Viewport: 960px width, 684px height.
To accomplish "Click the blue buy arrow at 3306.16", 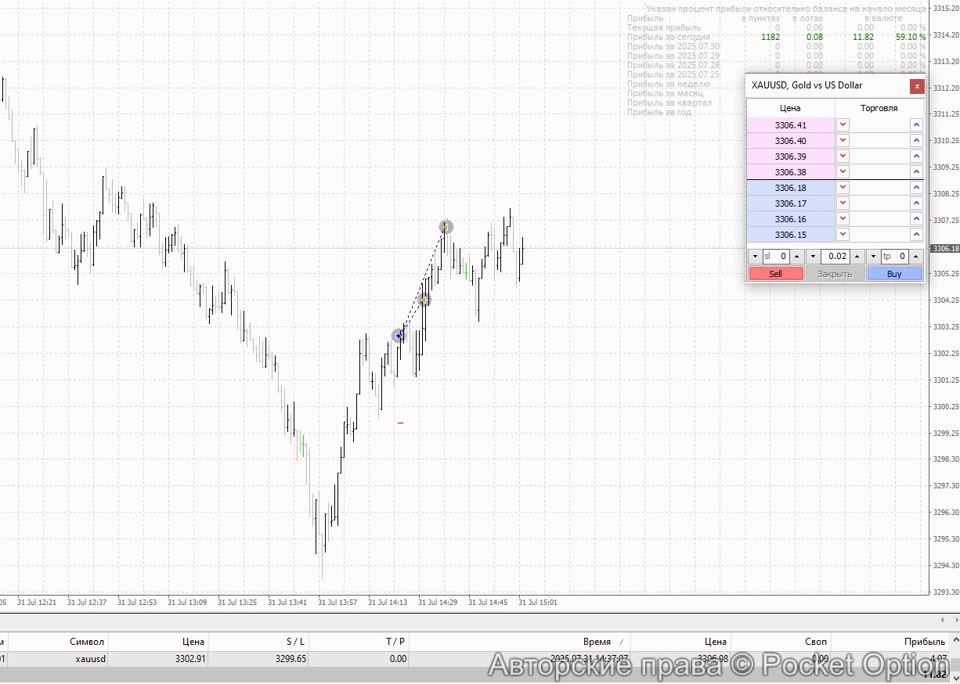I will click(915, 219).
